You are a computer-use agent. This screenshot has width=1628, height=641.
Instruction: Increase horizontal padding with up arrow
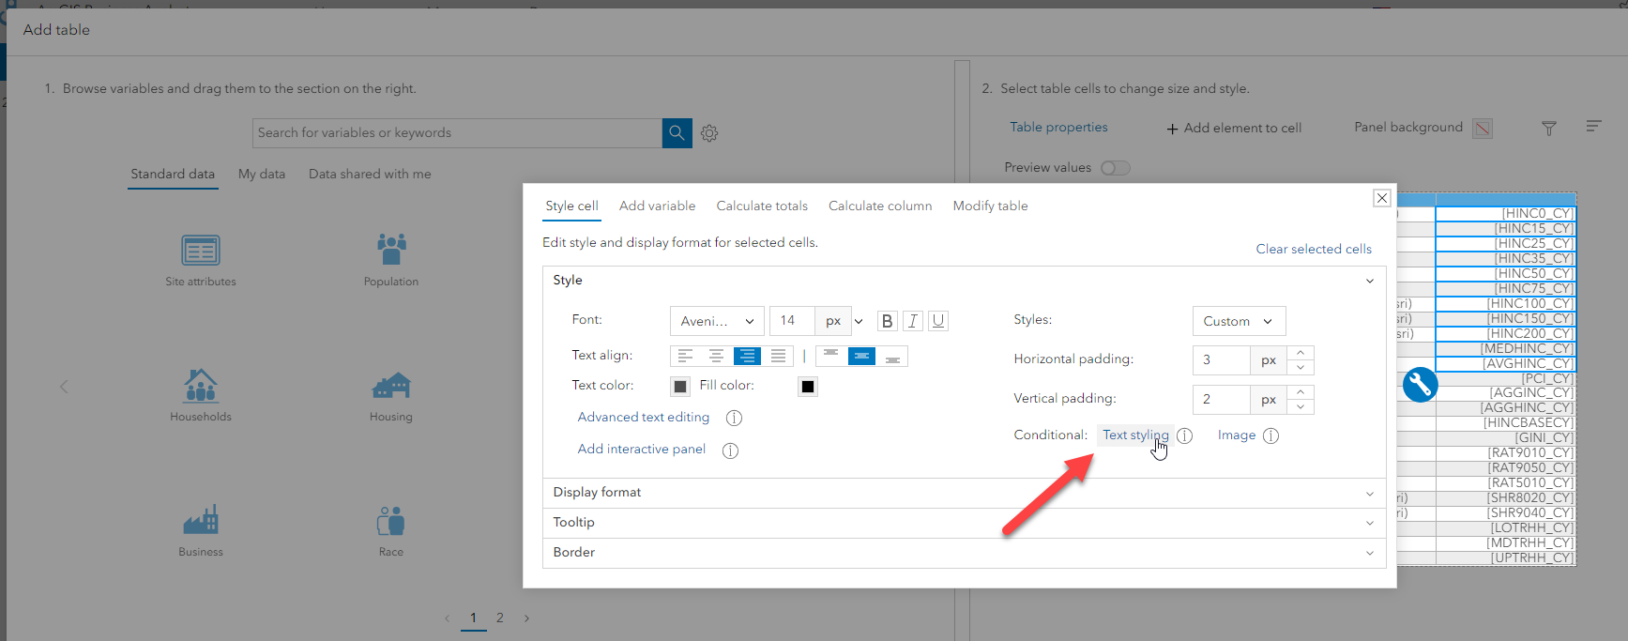pyautogui.click(x=1301, y=353)
